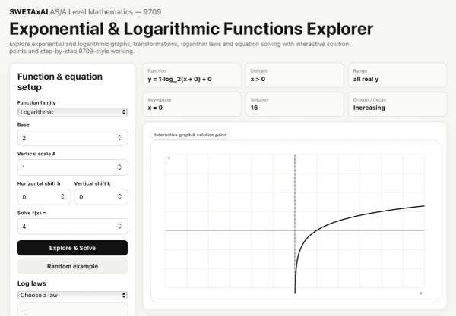Focus the Solve f(x) value field
456x316 pixels.
pyautogui.click(x=72, y=226)
